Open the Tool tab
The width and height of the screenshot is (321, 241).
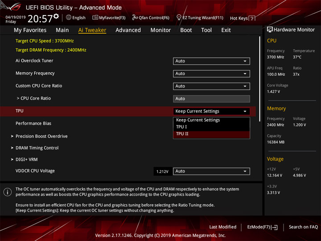tap(206, 30)
